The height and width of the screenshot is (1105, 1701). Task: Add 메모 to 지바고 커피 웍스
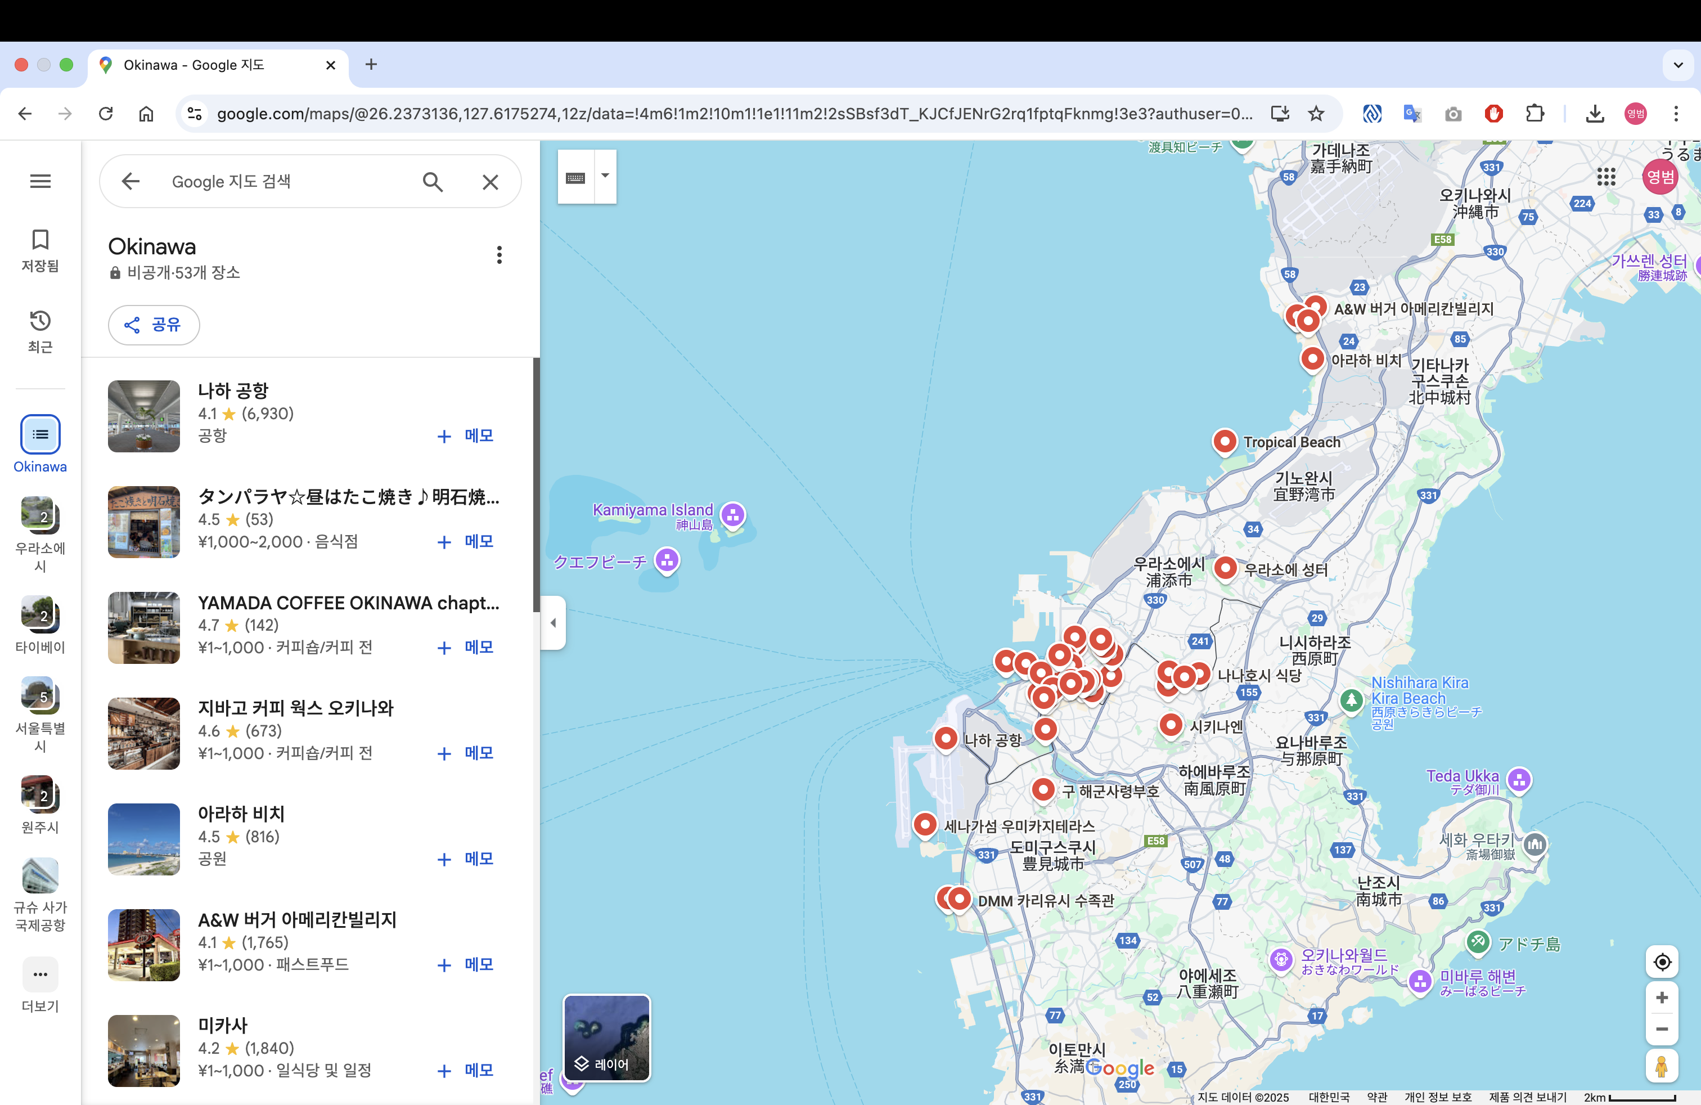(x=465, y=753)
